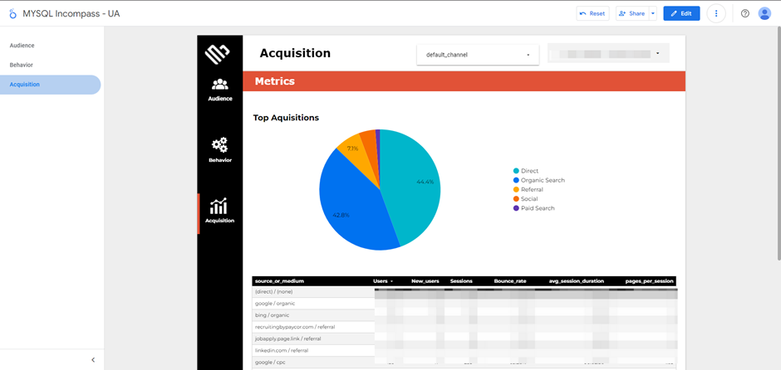The image size is (781, 370).
Task: Open the Behavior gears icon in black sidebar
Action: (x=219, y=146)
